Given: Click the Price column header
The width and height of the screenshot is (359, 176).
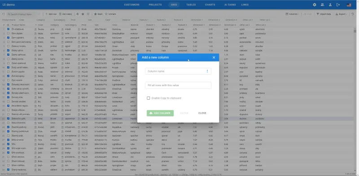Looking at the screenshot, I should pos(84,25).
